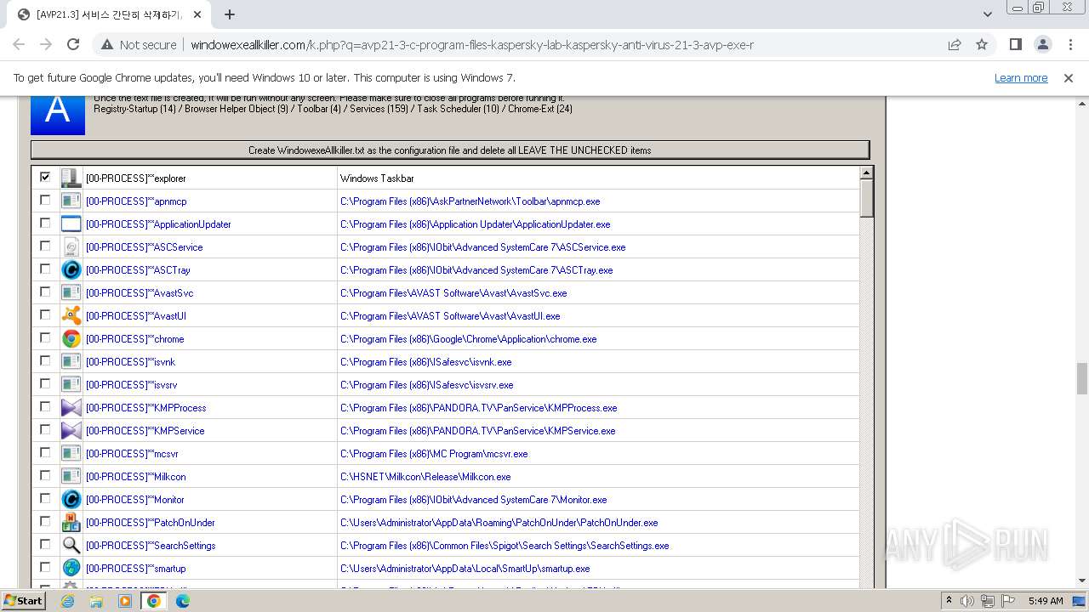Screen dimensions: 1089x612
Task: Click the isvsrv row icon
Action: [x=71, y=385]
